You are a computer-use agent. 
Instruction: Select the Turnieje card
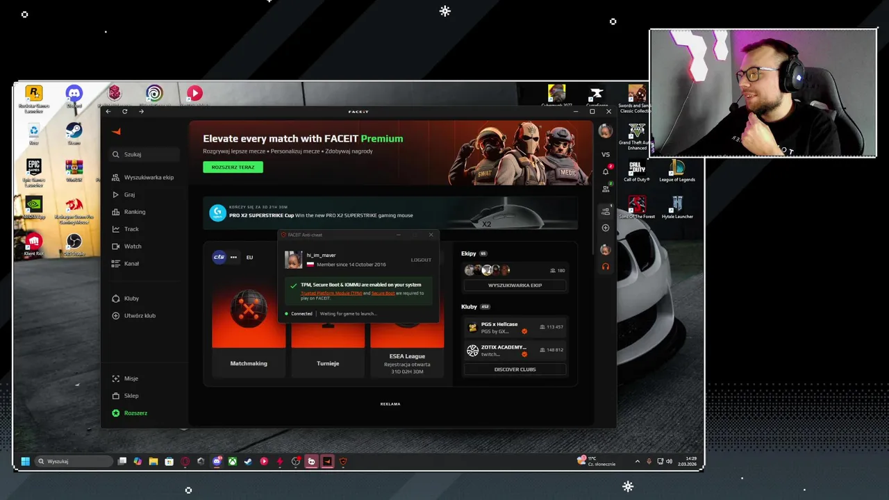328,351
